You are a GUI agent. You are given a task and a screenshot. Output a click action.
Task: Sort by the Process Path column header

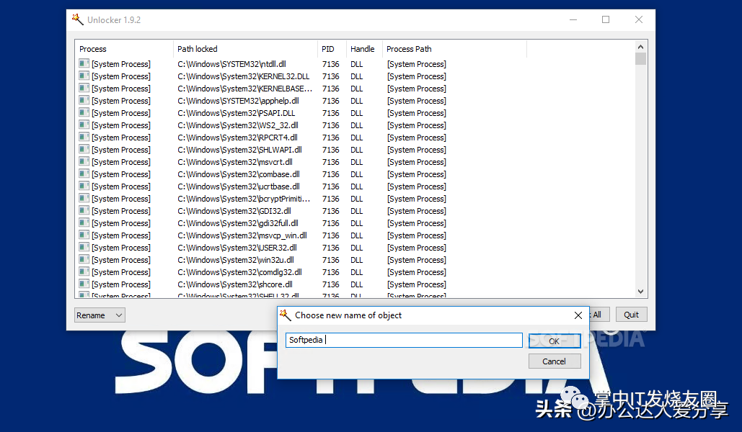(x=455, y=49)
